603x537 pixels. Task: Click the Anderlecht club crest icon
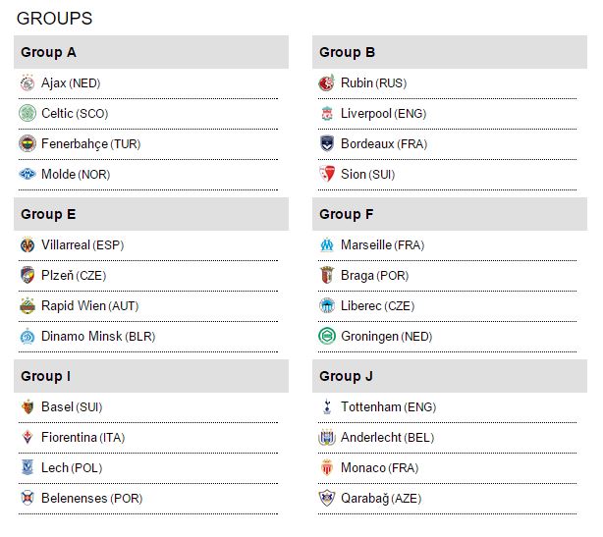click(326, 438)
